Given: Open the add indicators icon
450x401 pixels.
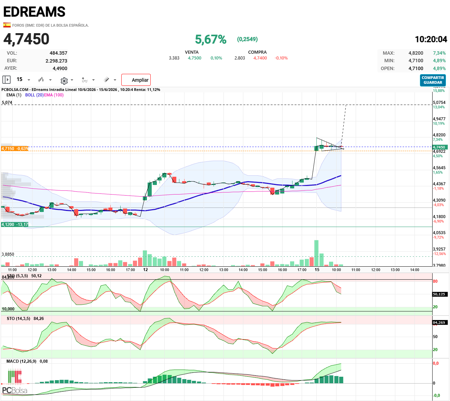Looking at the screenshot, I should tap(84, 80).
